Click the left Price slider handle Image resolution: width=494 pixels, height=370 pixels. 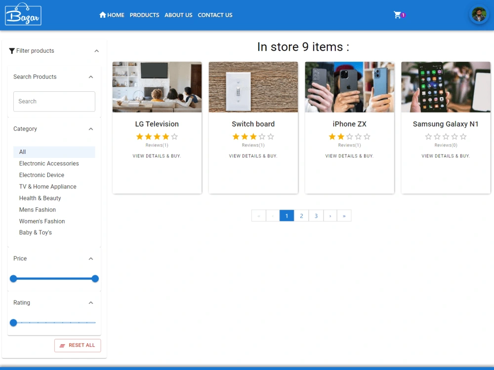point(13,278)
